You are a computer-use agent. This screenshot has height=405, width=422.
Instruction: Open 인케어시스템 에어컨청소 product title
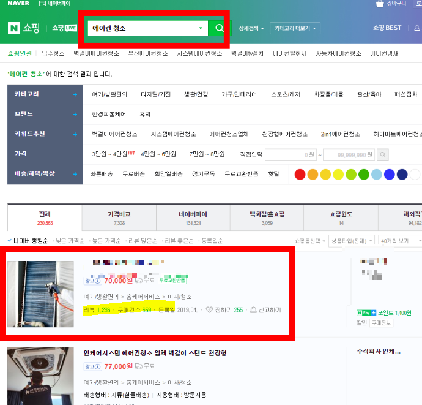(155, 353)
